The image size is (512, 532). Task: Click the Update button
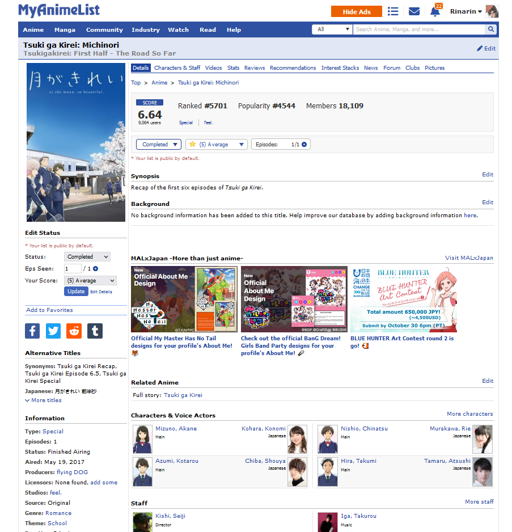[76, 292]
